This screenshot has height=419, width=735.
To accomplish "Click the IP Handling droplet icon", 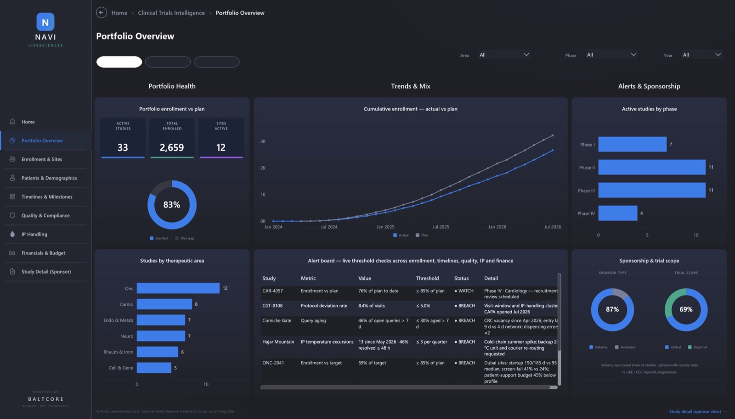I will pyautogui.click(x=12, y=234).
